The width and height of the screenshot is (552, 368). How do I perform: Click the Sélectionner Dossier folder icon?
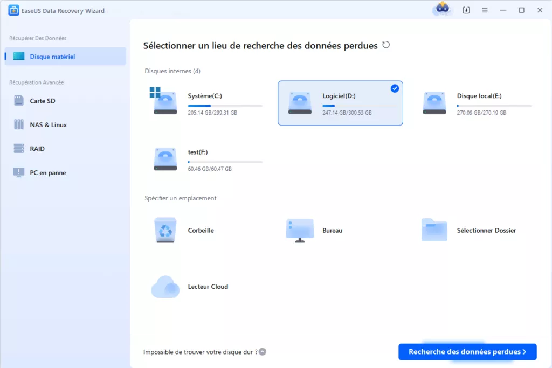click(x=434, y=231)
